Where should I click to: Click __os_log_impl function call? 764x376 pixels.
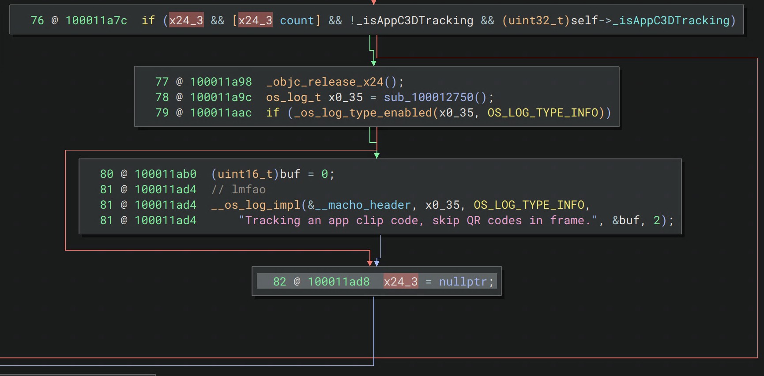(x=256, y=205)
